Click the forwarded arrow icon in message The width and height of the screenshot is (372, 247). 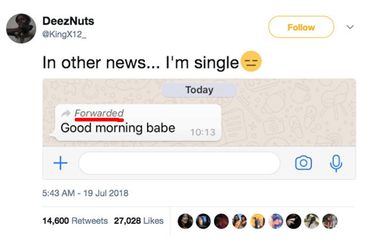(x=66, y=113)
